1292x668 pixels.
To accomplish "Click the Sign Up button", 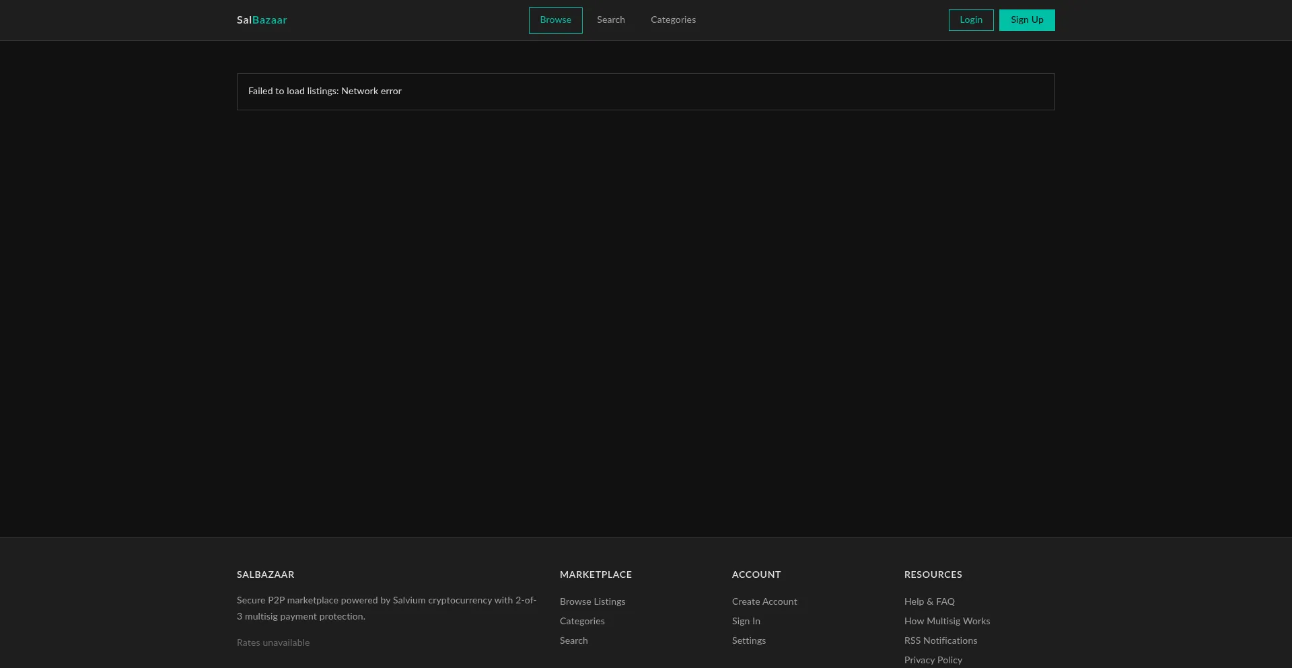I will (1027, 20).
